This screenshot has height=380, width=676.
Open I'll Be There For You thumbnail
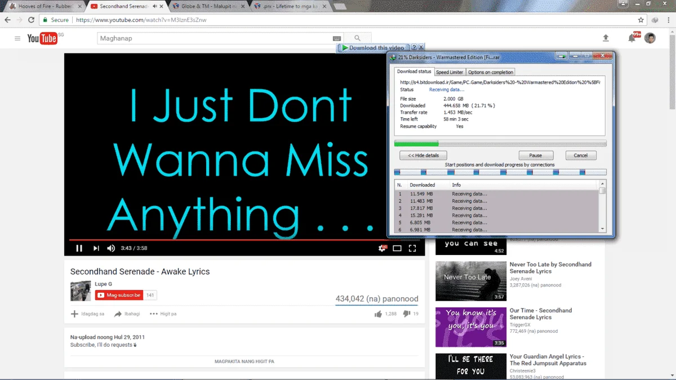471,366
